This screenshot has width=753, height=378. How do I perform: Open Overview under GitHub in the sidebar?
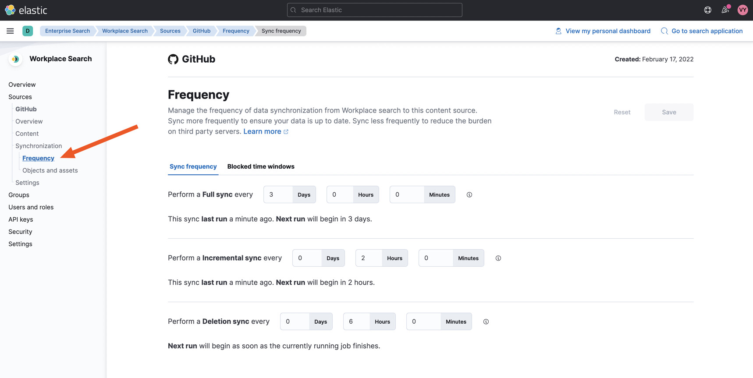29,121
